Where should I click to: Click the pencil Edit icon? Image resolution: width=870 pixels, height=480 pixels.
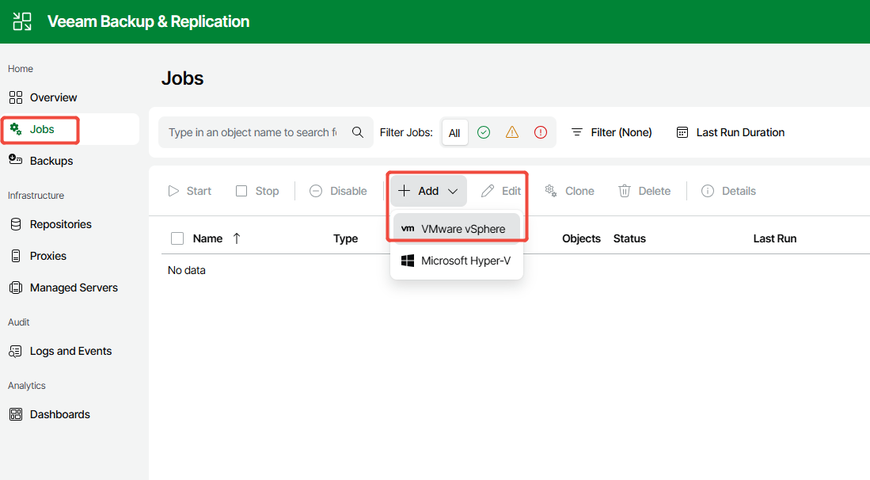pyautogui.click(x=488, y=191)
